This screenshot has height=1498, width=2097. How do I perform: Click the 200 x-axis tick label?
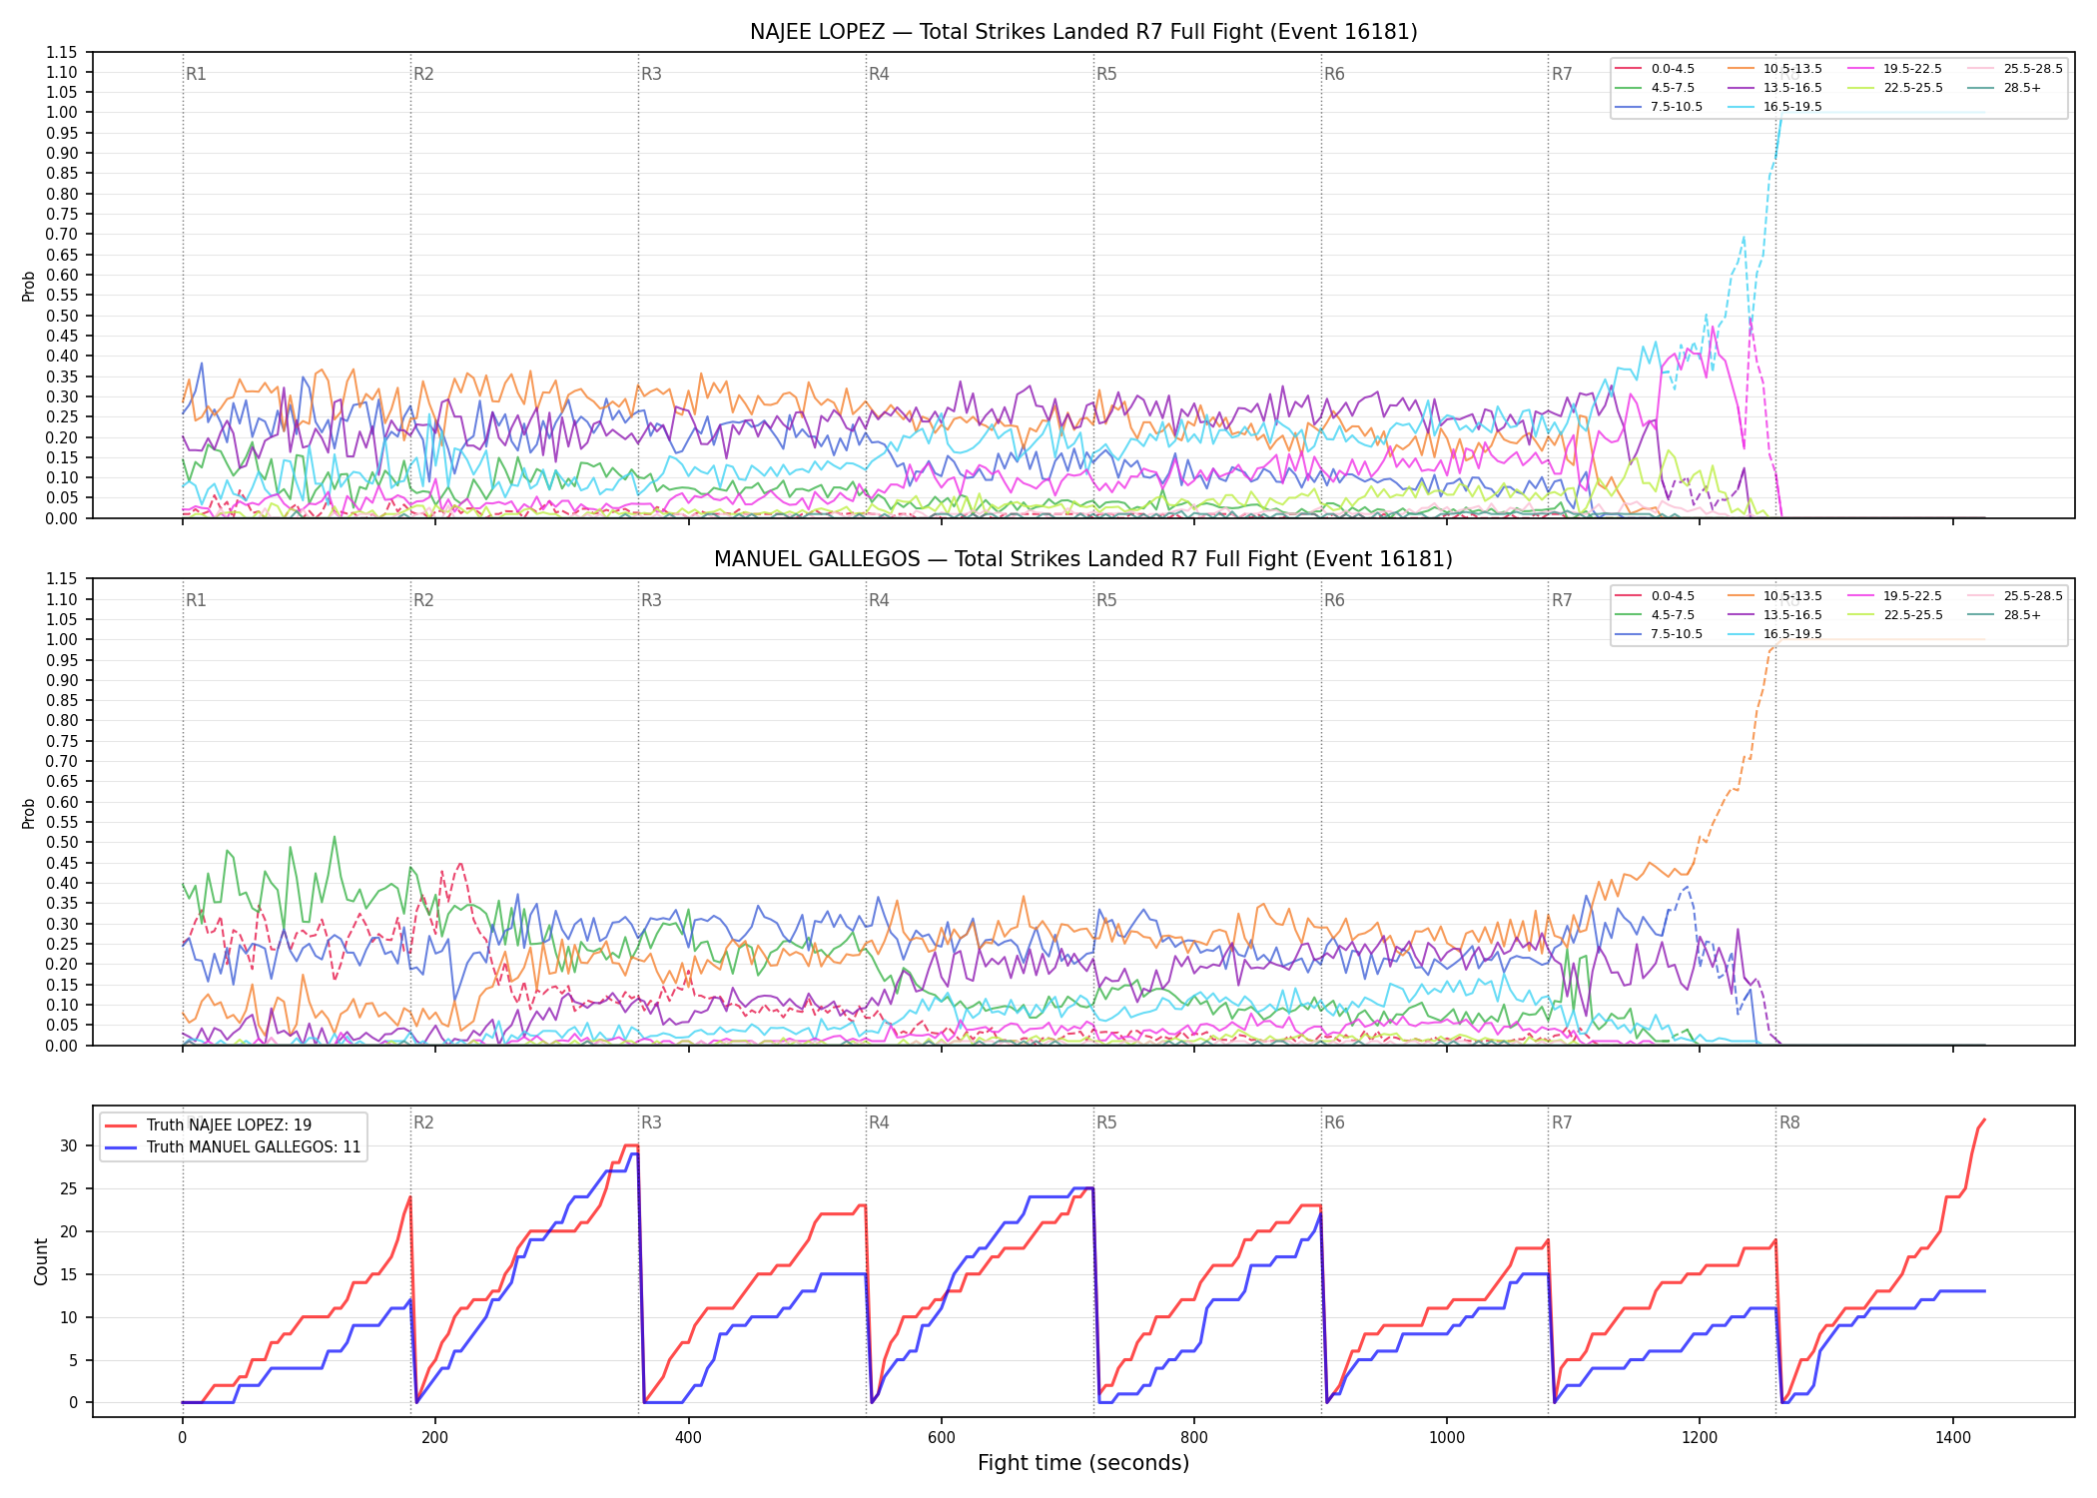(434, 1437)
